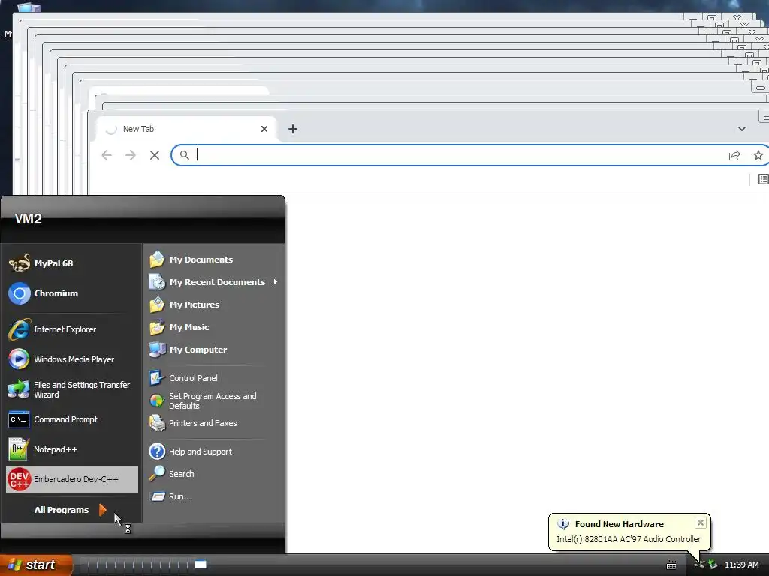Launch Embarcadero Dev-C++

pos(72,479)
